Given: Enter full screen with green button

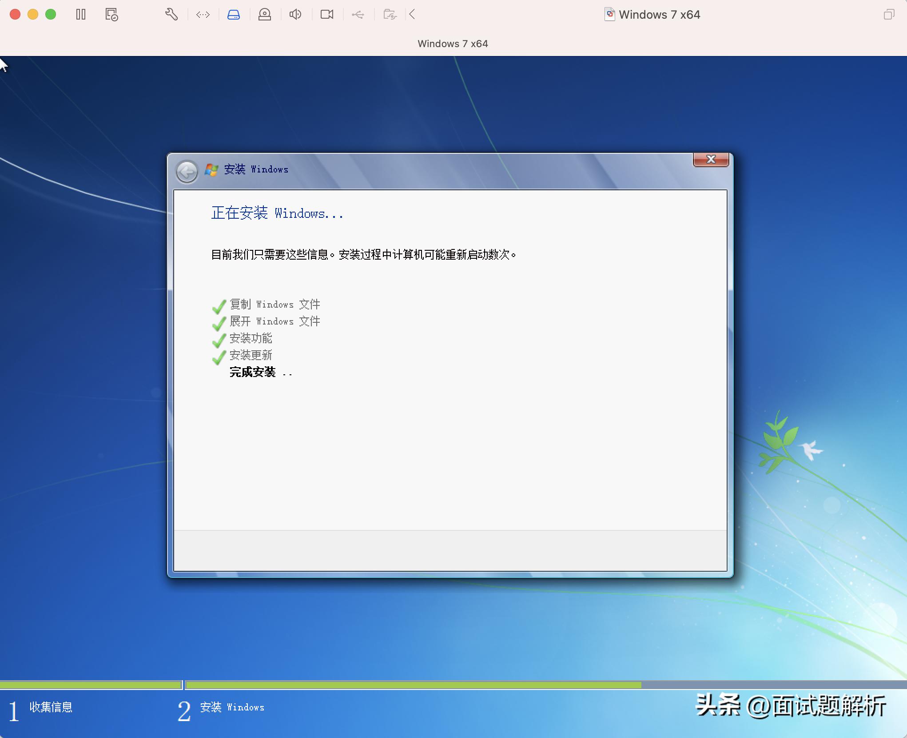Looking at the screenshot, I should (x=51, y=14).
